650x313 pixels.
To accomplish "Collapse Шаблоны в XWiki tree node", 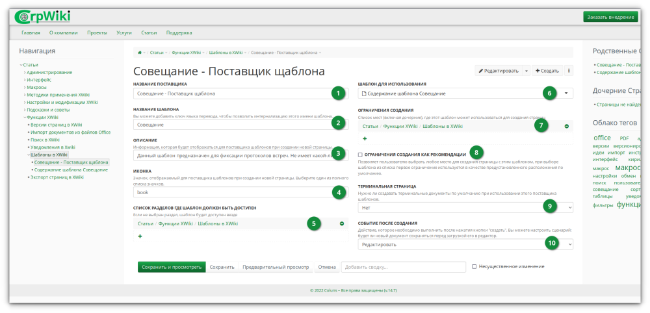I will click(x=29, y=155).
